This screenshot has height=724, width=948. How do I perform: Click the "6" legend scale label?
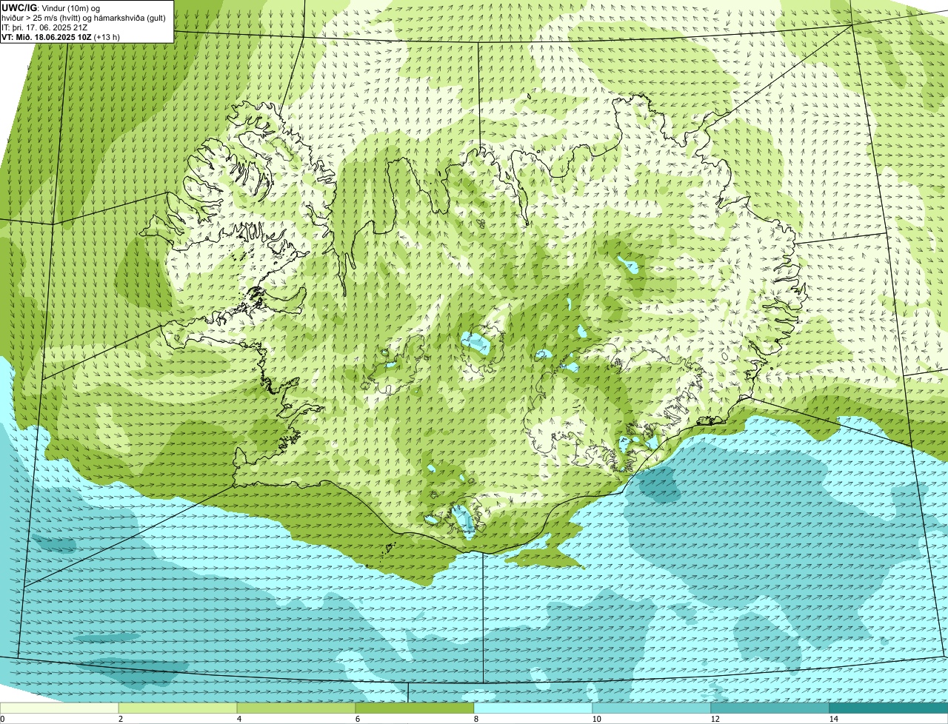pyautogui.click(x=357, y=719)
